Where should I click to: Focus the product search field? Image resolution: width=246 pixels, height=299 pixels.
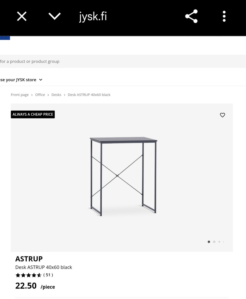pos(102,61)
